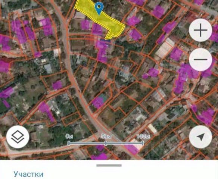Select the blue-roofed building under yellow parcel
Viewport: 218px width, 179px height.
(x=106, y=40)
